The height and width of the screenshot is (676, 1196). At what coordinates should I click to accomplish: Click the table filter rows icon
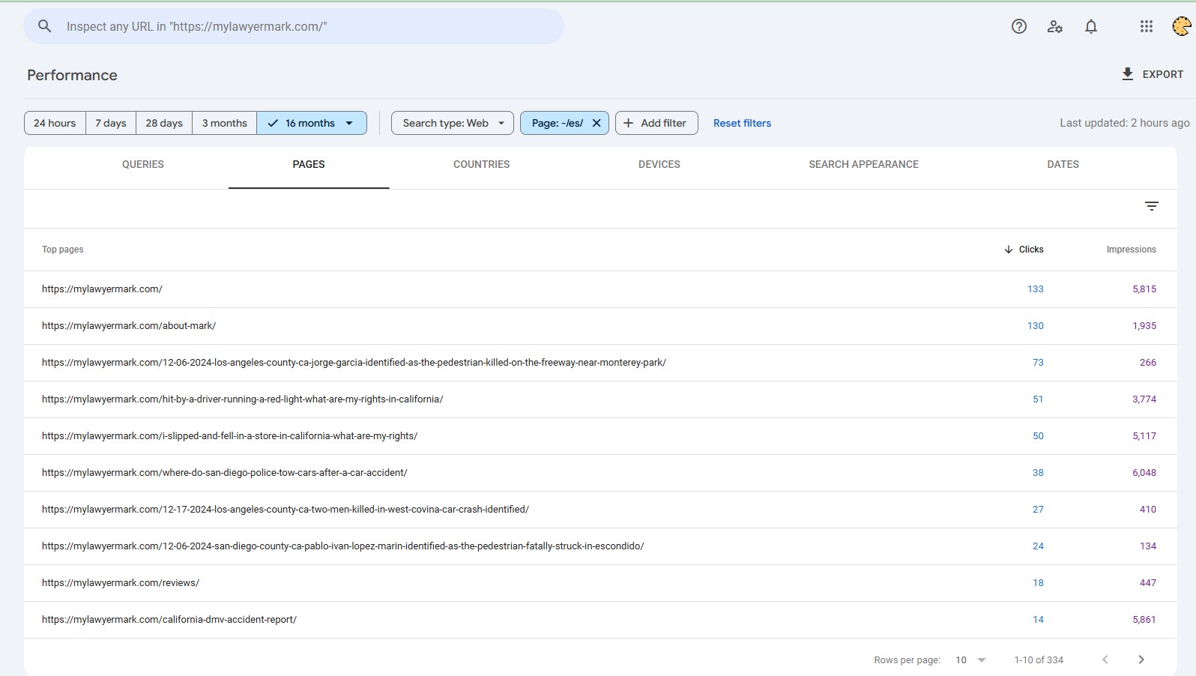[x=1151, y=206]
